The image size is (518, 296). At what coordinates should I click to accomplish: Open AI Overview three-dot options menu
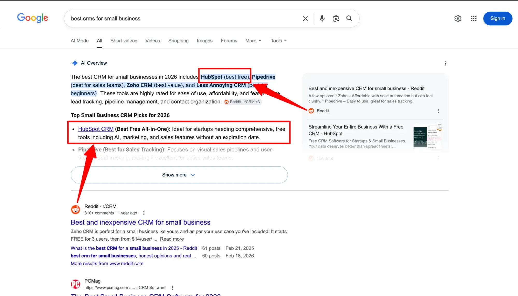coord(445,63)
